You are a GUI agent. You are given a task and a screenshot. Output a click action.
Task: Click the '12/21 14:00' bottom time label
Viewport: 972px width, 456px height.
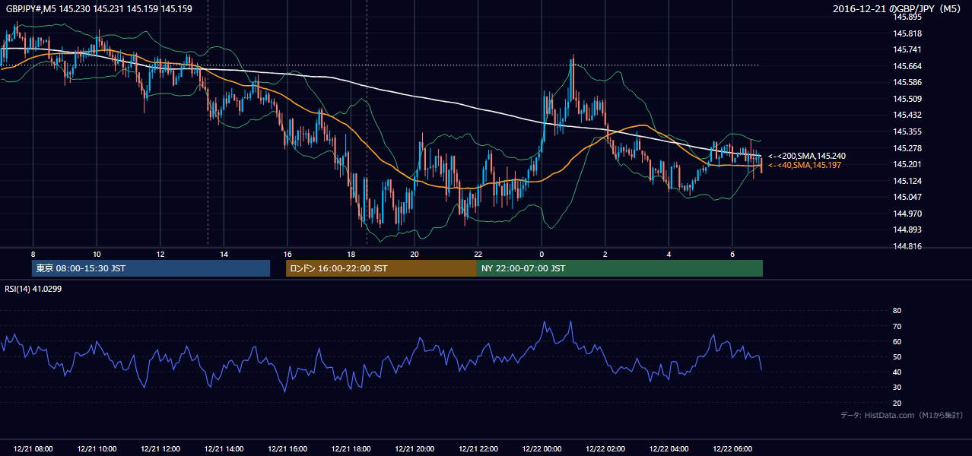224,449
